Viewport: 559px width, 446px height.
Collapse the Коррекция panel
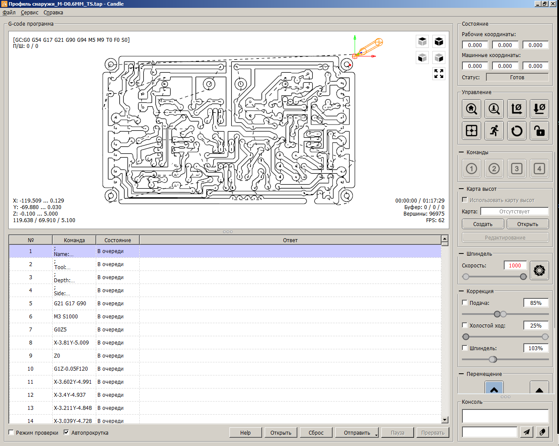[x=461, y=291]
